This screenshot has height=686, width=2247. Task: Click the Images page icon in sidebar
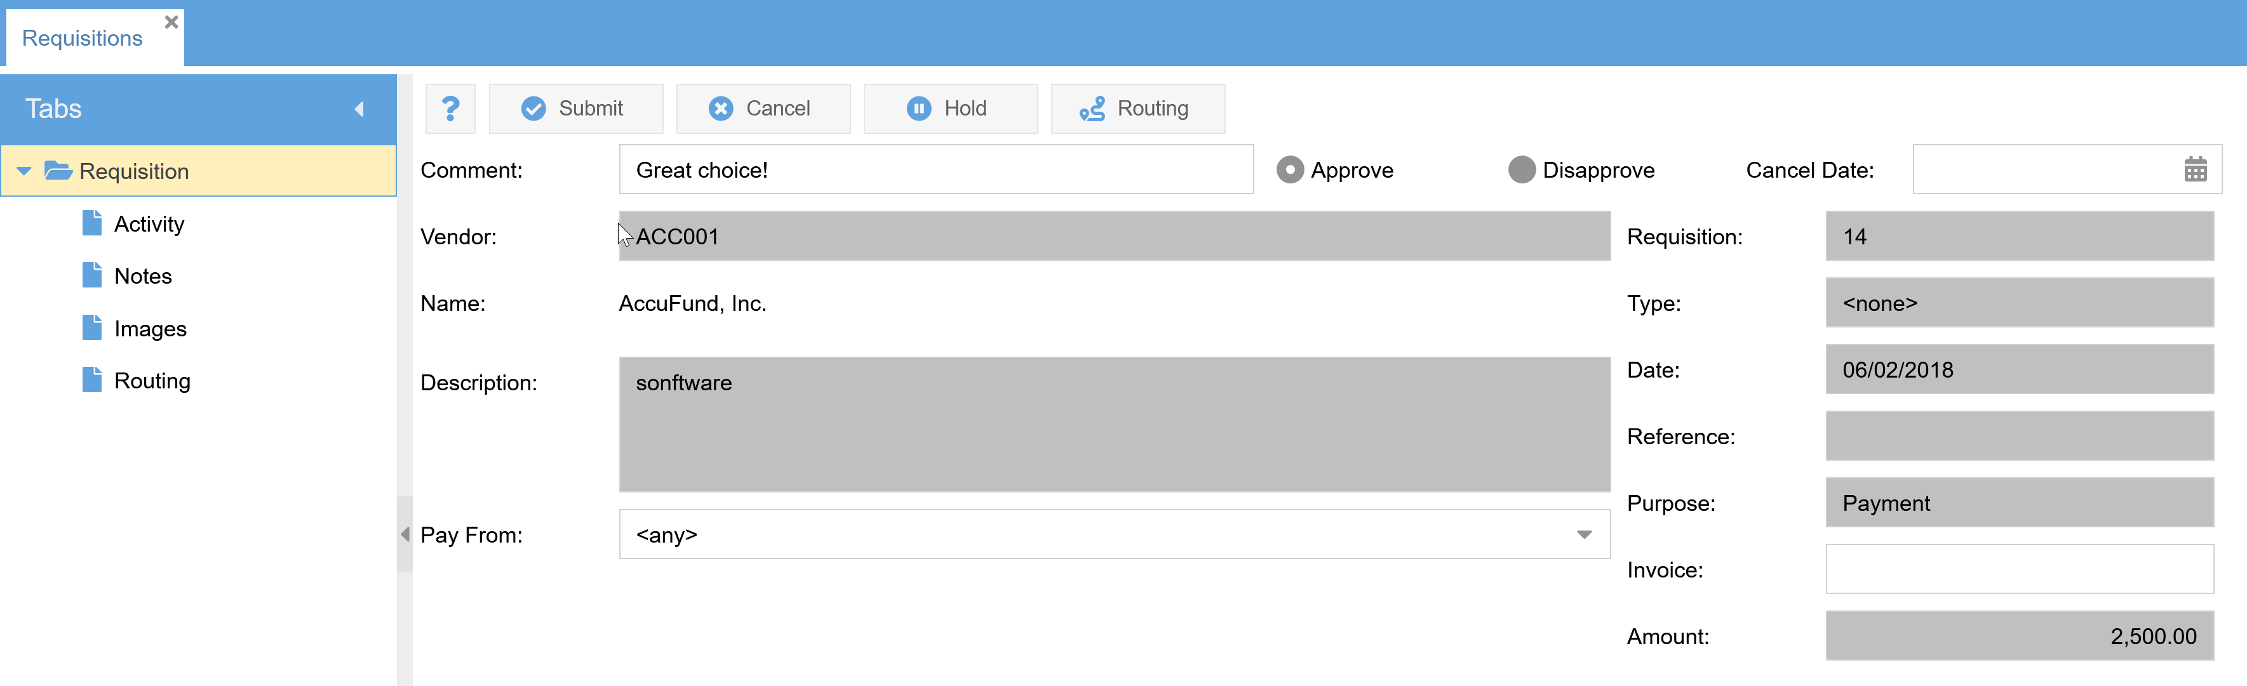91,327
